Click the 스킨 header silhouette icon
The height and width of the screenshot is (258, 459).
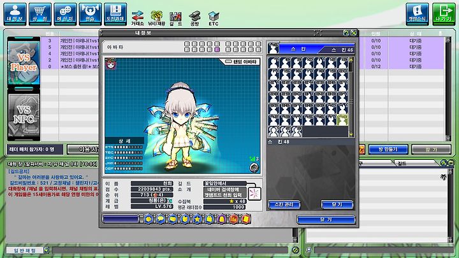point(273,48)
